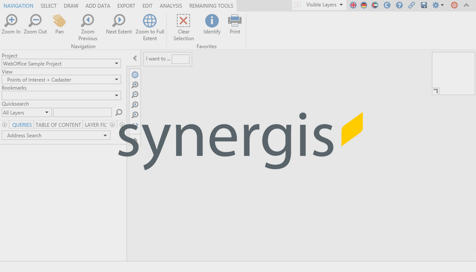Click map toolbar next extent magnifier

[x=135, y=115]
